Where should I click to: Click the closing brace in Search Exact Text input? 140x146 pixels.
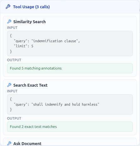pos(11,109)
